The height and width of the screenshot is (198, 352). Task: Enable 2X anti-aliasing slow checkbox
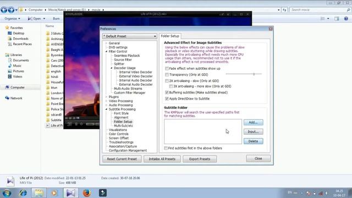pyautogui.click(x=167, y=81)
